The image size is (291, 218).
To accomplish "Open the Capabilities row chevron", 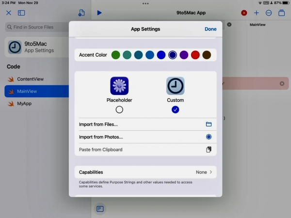I will tap(211, 172).
